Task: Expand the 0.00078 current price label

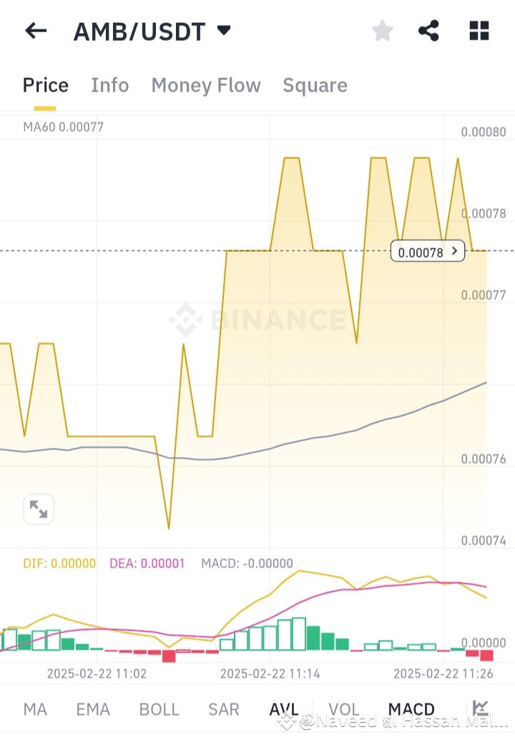Action: pyautogui.click(x=428, y=251)
